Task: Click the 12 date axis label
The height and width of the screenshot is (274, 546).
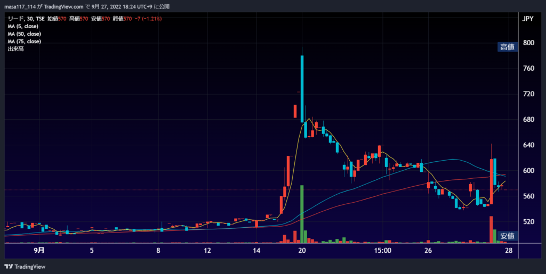Action: [x=207, y=251]
